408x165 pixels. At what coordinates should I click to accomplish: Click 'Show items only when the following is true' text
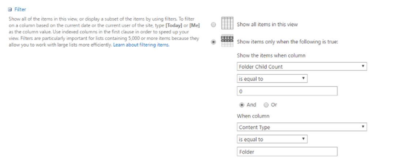coord(287,42)
